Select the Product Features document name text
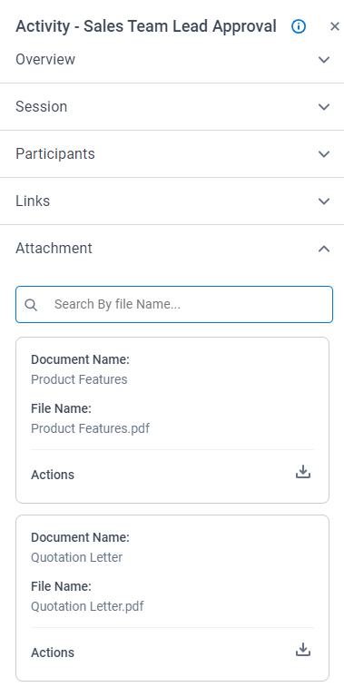Viewport: 344px width, 687px height. [x=79, y=379]
